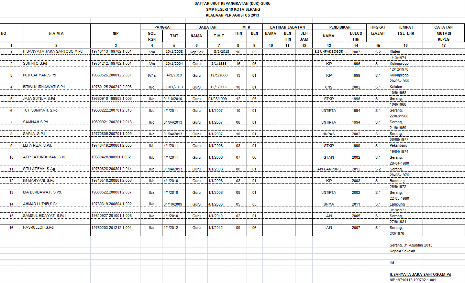Select birthplace cell Pekanbaru
The image size is (465, 283).
[406, 146]
